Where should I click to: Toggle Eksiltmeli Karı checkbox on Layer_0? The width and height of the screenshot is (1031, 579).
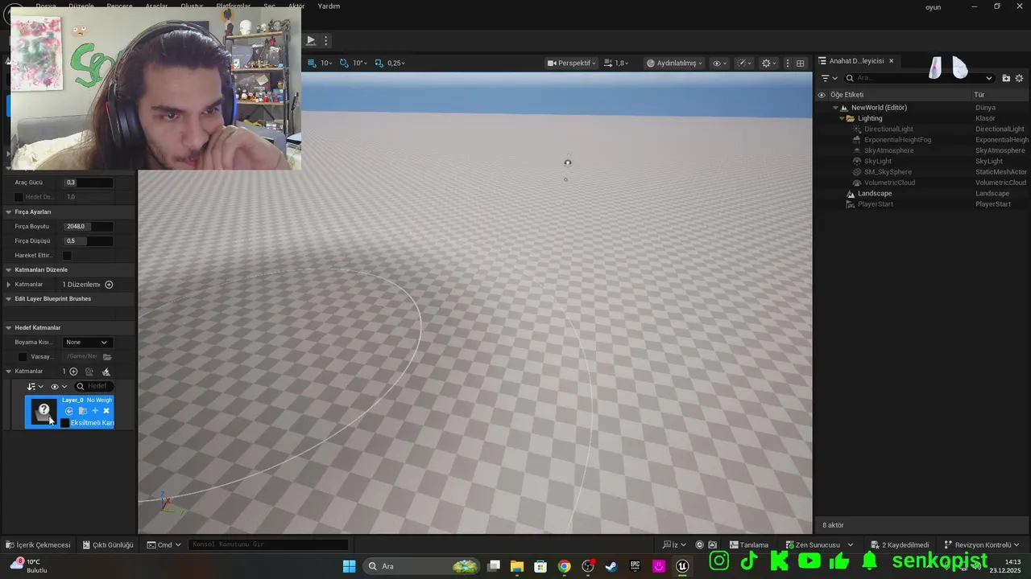(x=65, y=423)
